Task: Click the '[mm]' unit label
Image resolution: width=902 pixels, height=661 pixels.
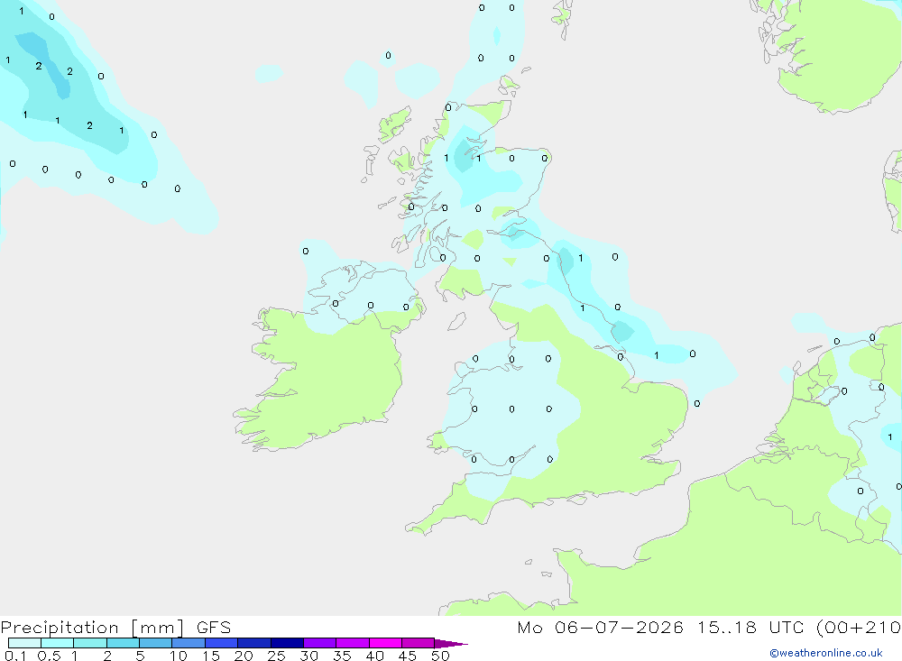Action: pyautogui.click(x=157, y=628)
